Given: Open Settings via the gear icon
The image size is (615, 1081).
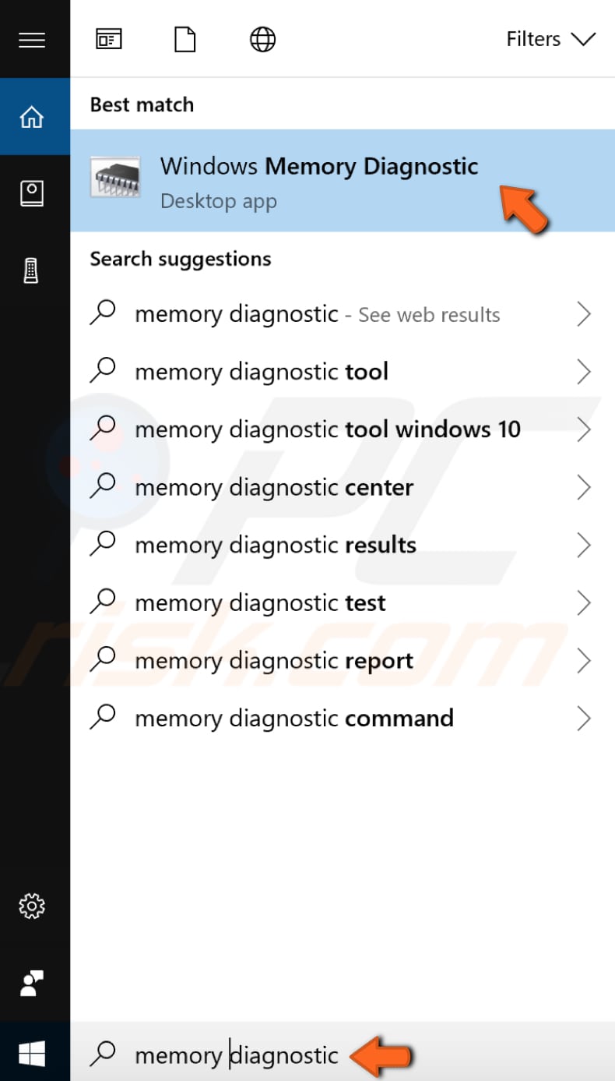Looking at the screenshot, I should (32, 906).
